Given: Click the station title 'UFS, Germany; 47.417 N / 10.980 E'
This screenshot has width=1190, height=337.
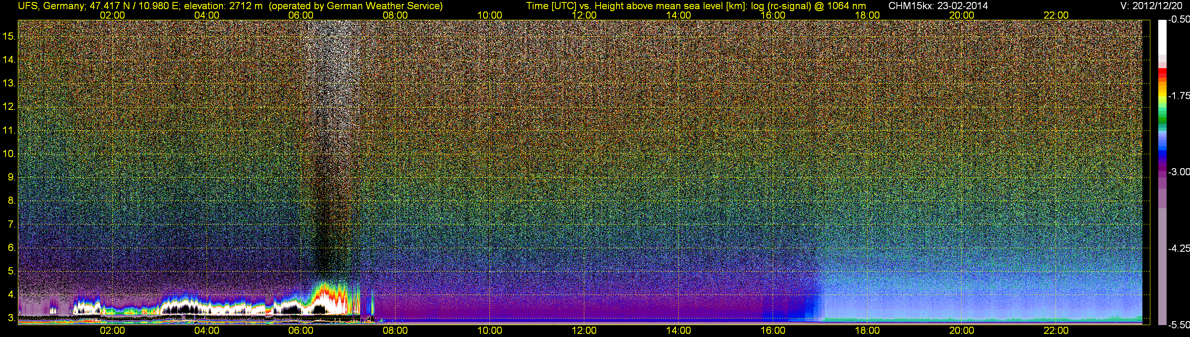Looking at the screenshot, I should [x=99, y=6].
